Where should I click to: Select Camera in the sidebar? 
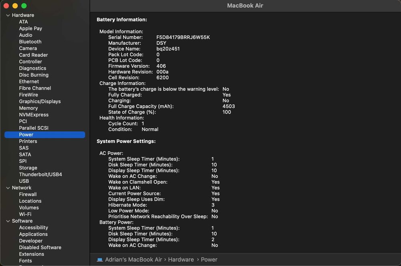tap(28, 48)
